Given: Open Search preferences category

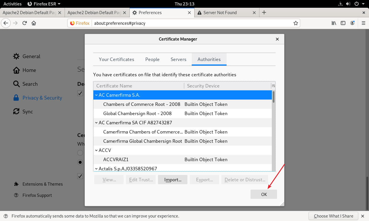Looking at the screenshot, I should pos(26,84).
